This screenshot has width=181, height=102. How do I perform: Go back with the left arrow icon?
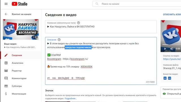point(6,14)
